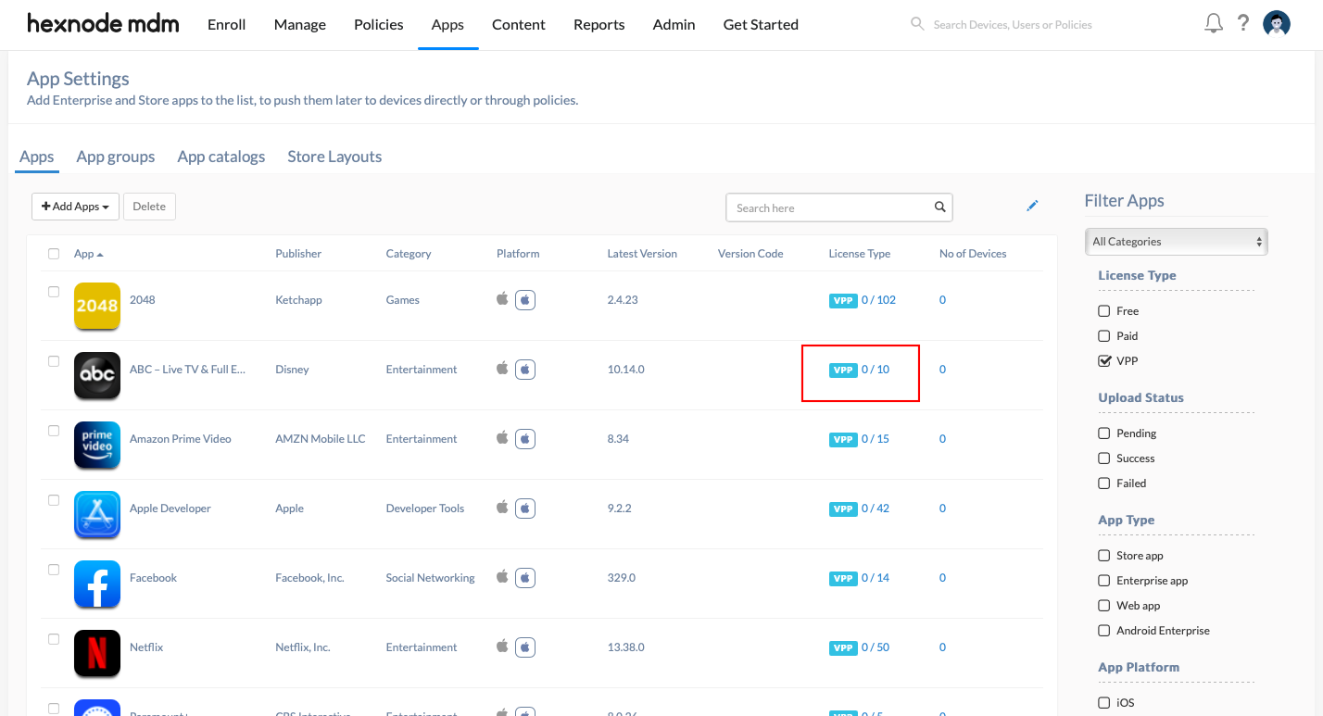Click the apple platform icon in Facebook row
The height and width of the screenshot is (716, 1323).
[502, 577]
